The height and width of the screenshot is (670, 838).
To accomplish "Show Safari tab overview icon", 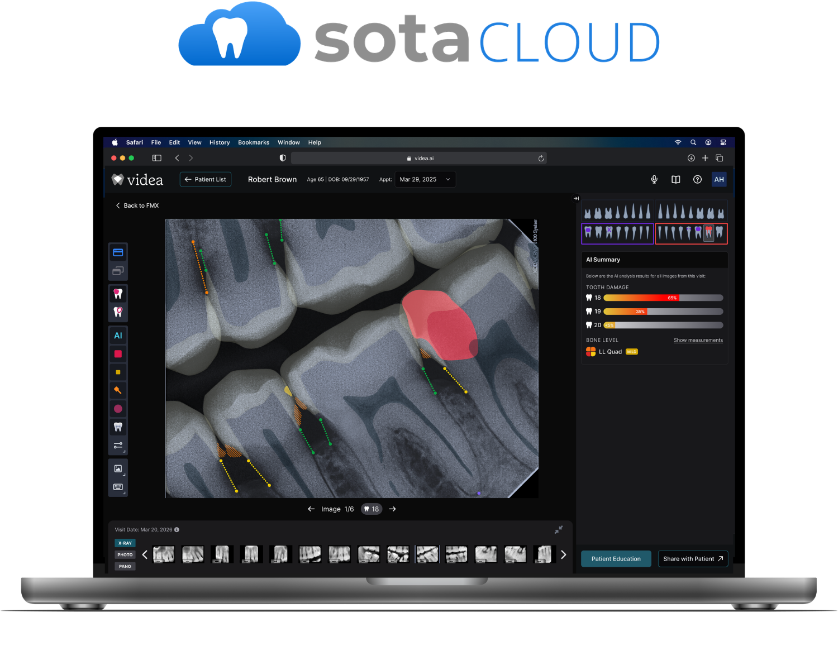I will [720, 158].
